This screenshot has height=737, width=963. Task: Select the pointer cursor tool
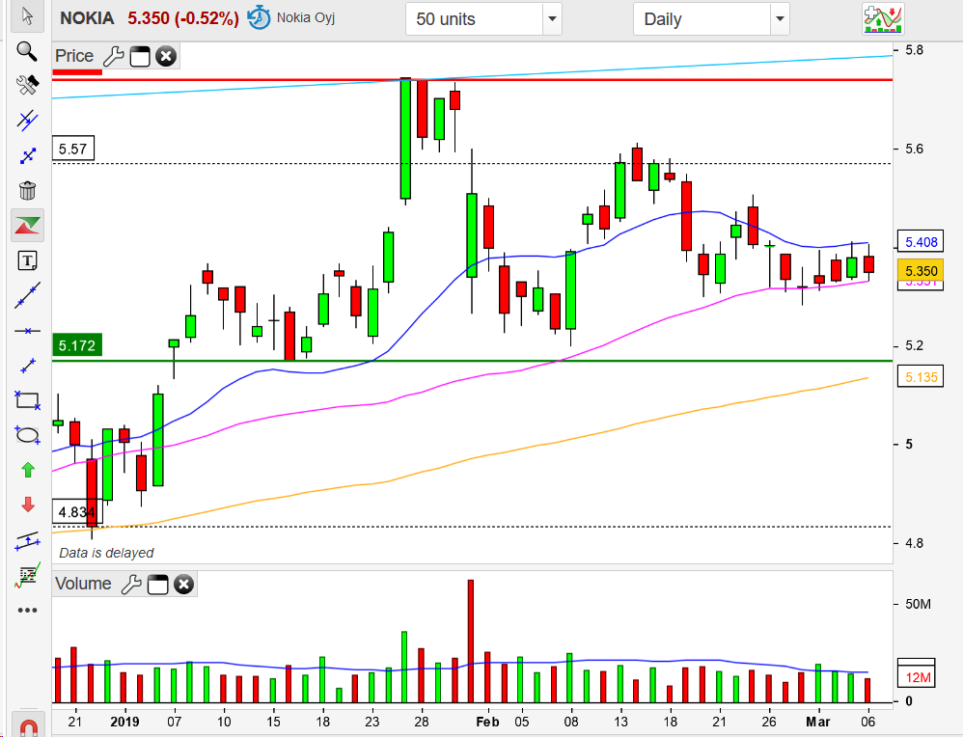pyautogui.click(x=27, y=16)
